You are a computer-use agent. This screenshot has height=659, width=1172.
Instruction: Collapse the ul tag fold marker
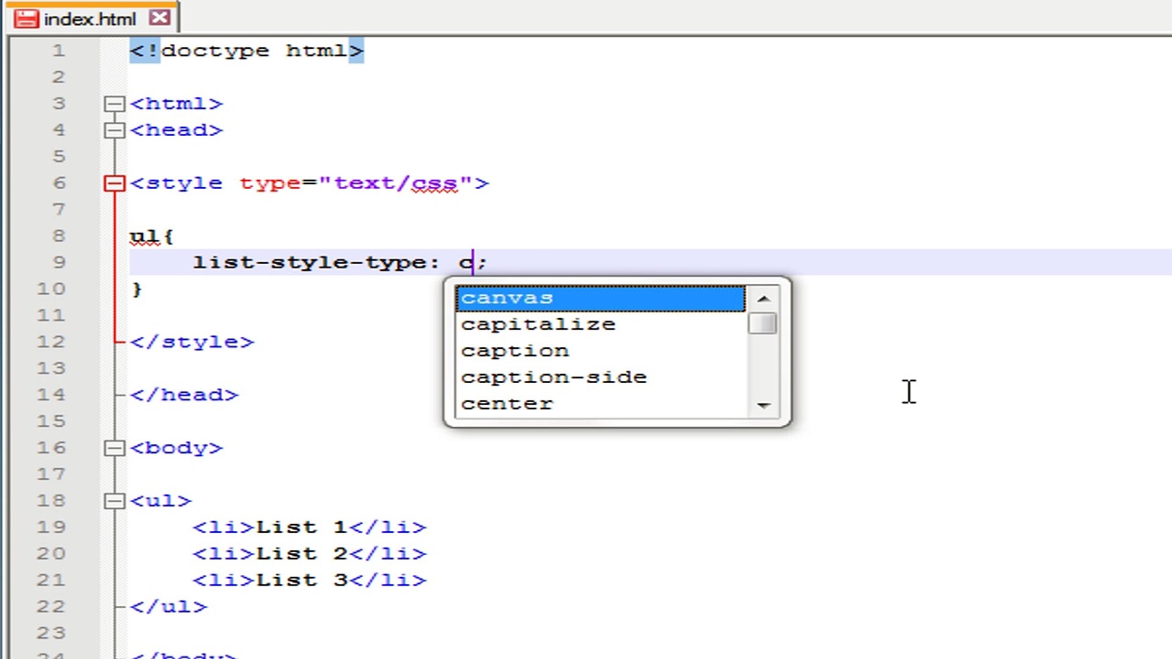click(x=114, y=502)
